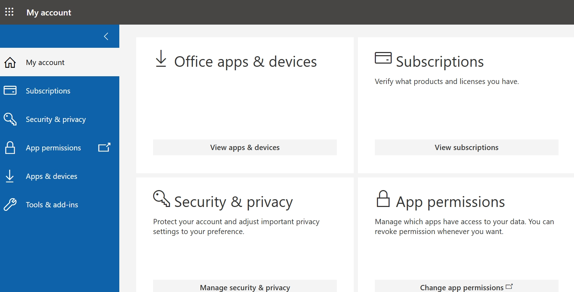The height and width of the screenshot is (292, 574).
Task: Click the external link icon on Change app permissions
Action: (x=509, y=286)
